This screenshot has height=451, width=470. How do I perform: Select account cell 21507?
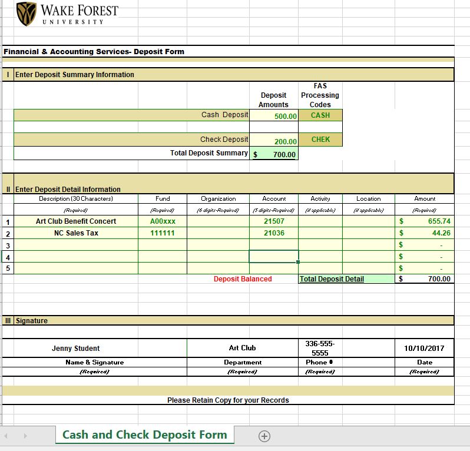tap(274, 221)
